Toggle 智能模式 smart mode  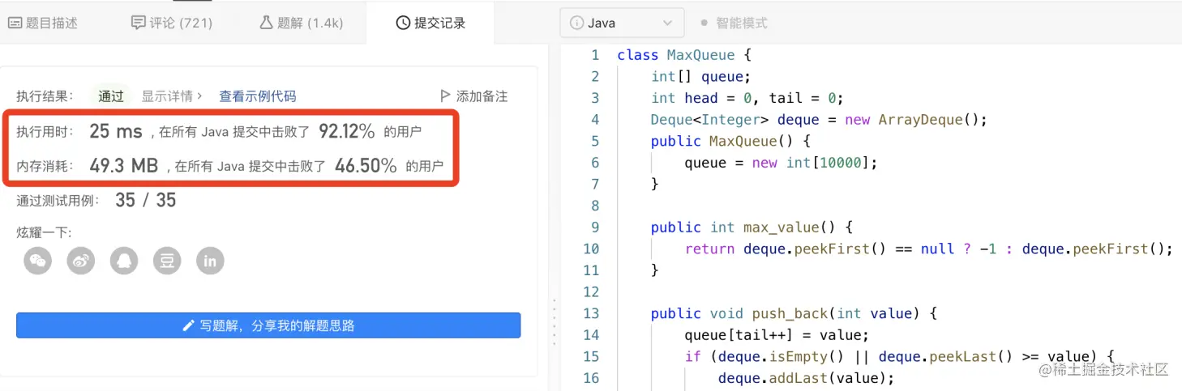[x=734, y=23]
